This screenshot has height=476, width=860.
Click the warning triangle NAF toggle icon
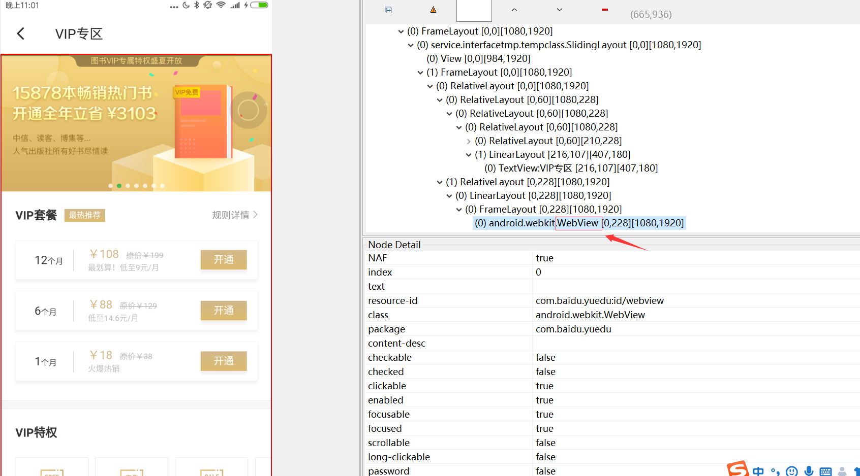pos(433,10)
